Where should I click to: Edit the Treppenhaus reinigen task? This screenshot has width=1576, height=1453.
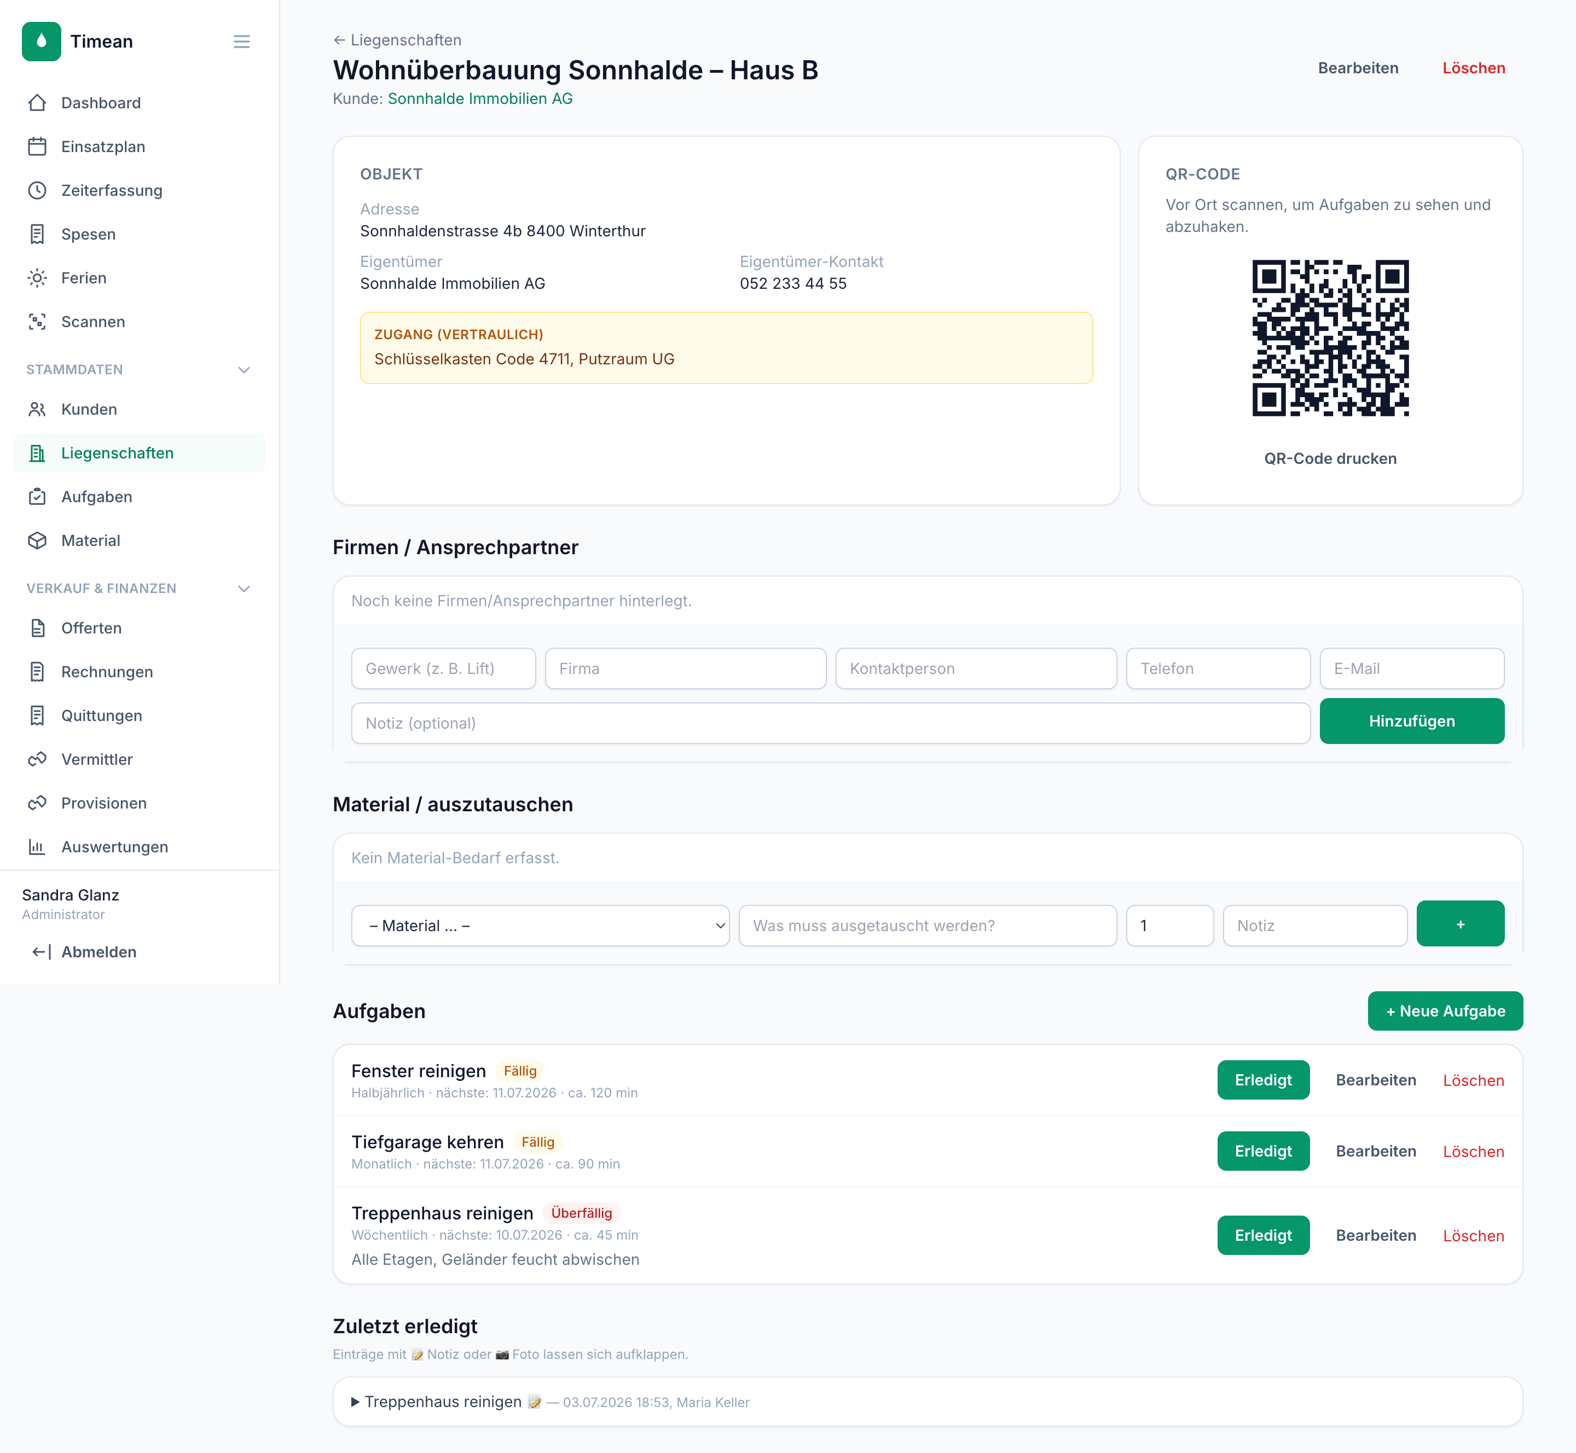pyautogui.click(x=1376, y=1235)
